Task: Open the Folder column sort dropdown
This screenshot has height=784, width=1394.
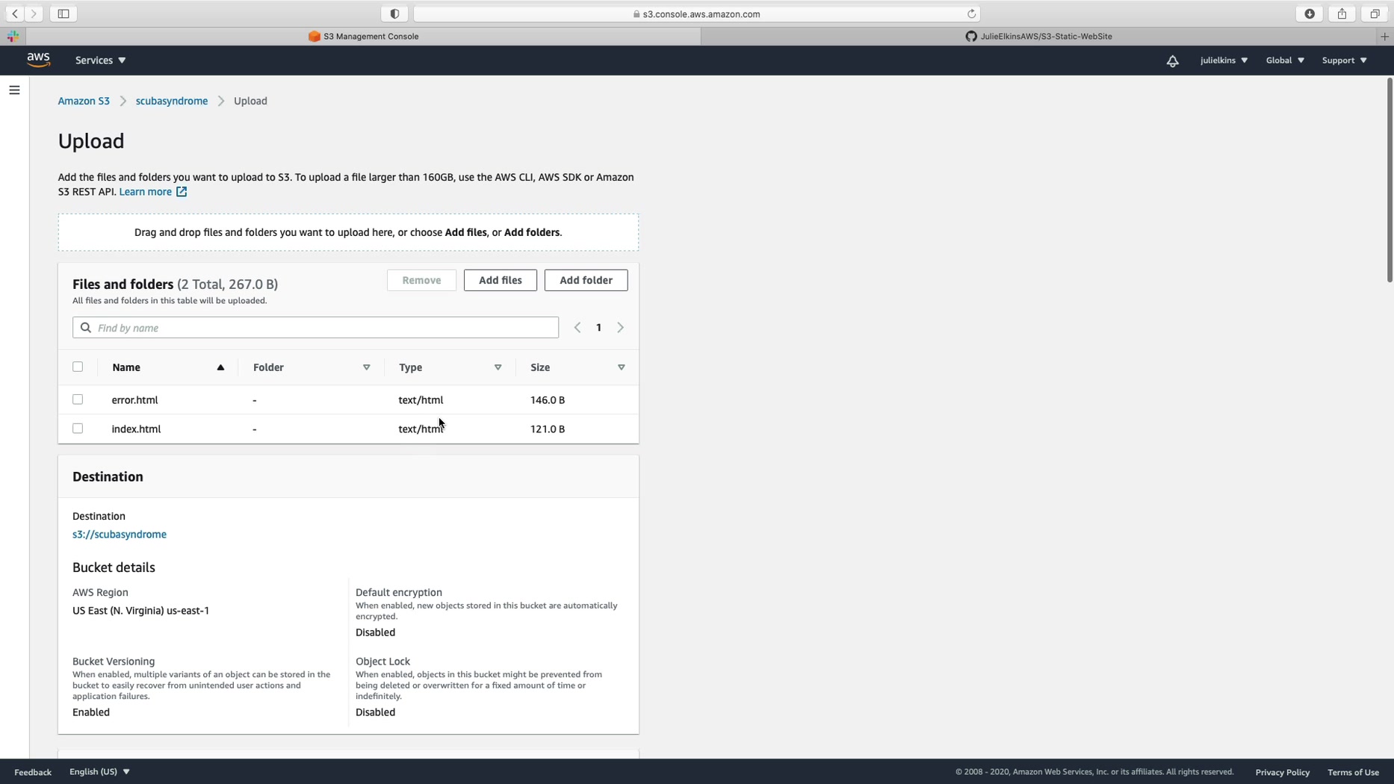Action: (367, 367)
